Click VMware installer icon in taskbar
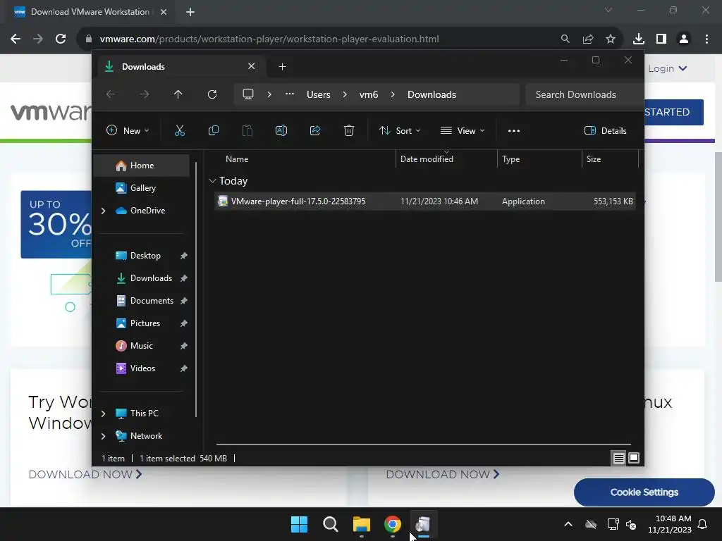The height and width of the screenshot is (541, 722). 423,524
